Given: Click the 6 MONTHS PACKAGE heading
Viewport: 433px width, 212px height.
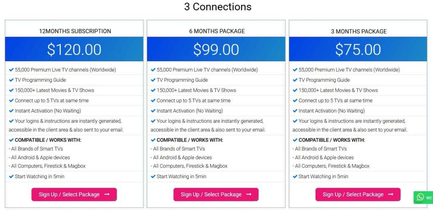Looking at the screenshot, I should (x=216, y=31).
